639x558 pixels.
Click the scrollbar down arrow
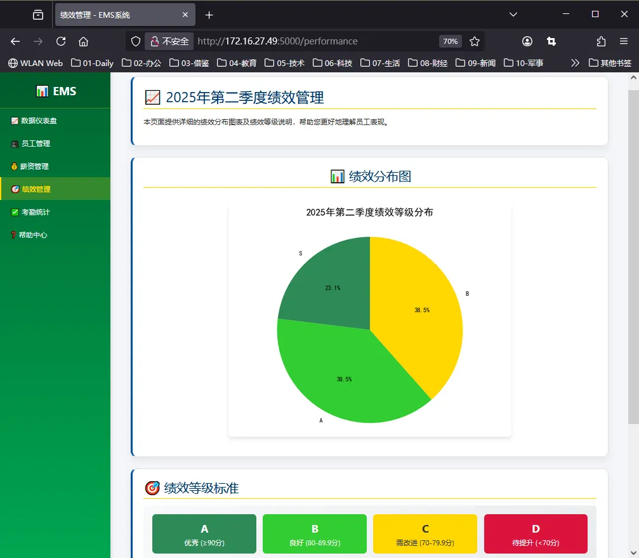tap(633, 553)
